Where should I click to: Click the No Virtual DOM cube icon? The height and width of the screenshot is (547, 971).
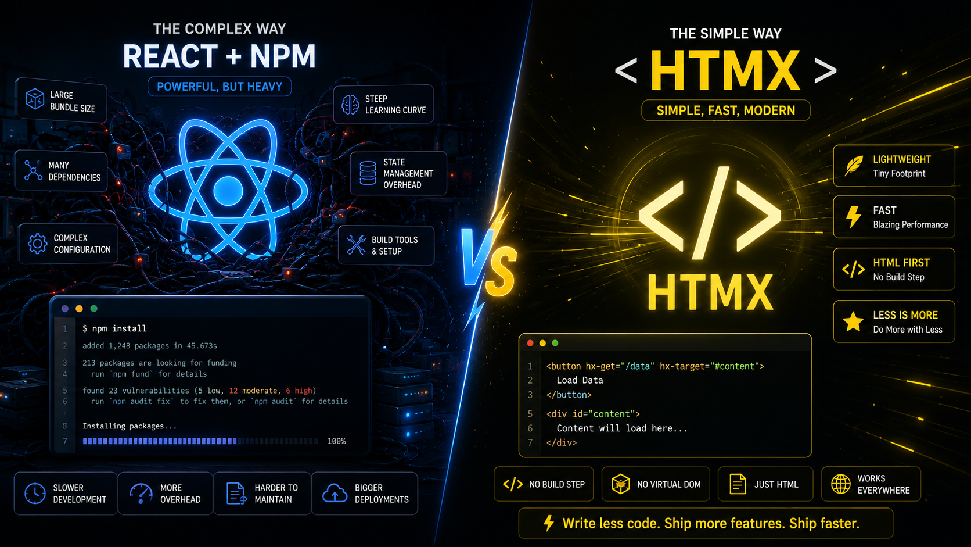(620, 484)
